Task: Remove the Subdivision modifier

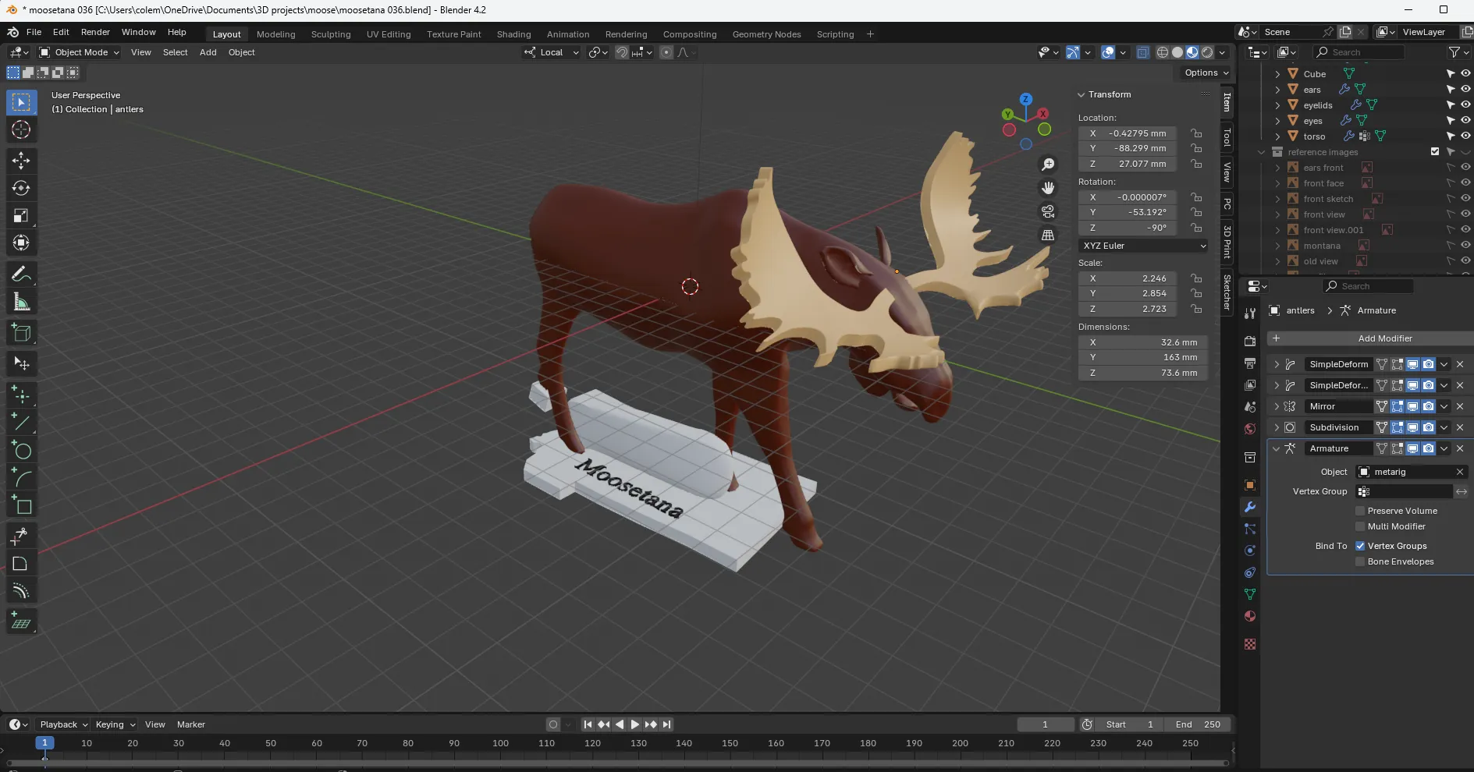Action: point(1460,427)
